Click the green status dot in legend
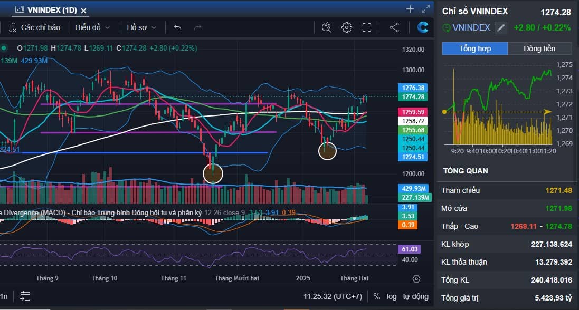 pyautogui.click(x=4, y=48)
